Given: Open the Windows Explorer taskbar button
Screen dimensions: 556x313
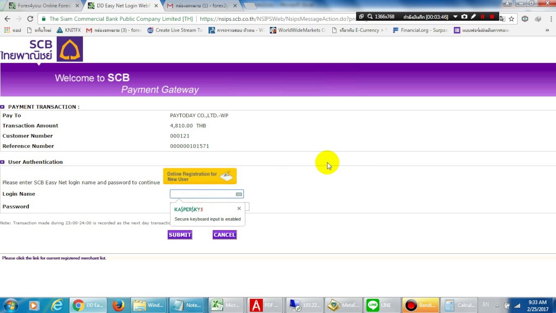Looking at the screenshot, I should (x=149, y=305).
